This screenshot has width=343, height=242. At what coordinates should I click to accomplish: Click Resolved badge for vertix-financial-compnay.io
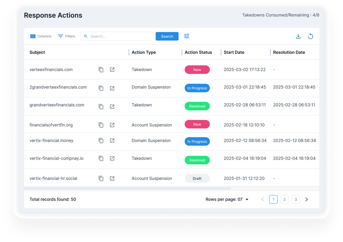point(197,160)
